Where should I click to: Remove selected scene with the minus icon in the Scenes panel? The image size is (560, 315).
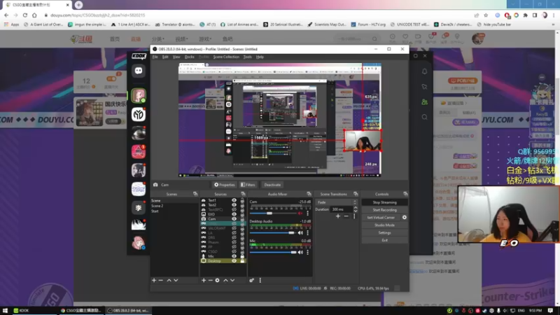[x=161, y=281]
